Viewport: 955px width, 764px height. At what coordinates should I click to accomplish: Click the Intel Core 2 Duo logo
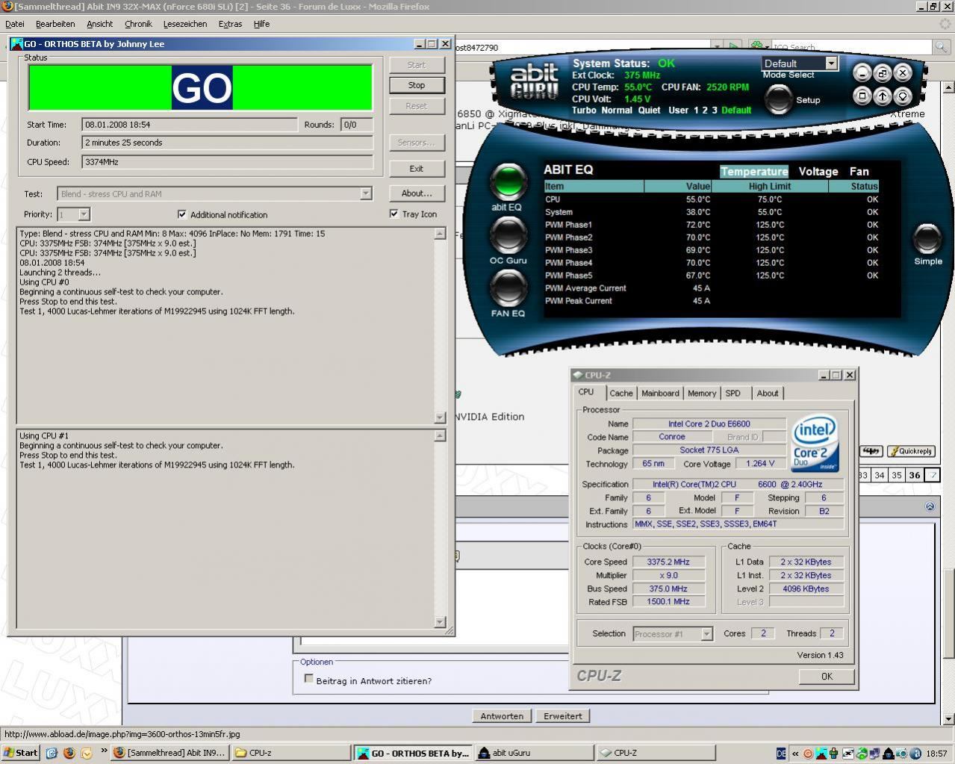tap(815, 444)
